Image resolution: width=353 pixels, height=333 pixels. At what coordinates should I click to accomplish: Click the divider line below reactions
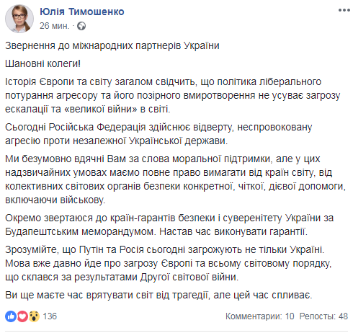point(176,332)
